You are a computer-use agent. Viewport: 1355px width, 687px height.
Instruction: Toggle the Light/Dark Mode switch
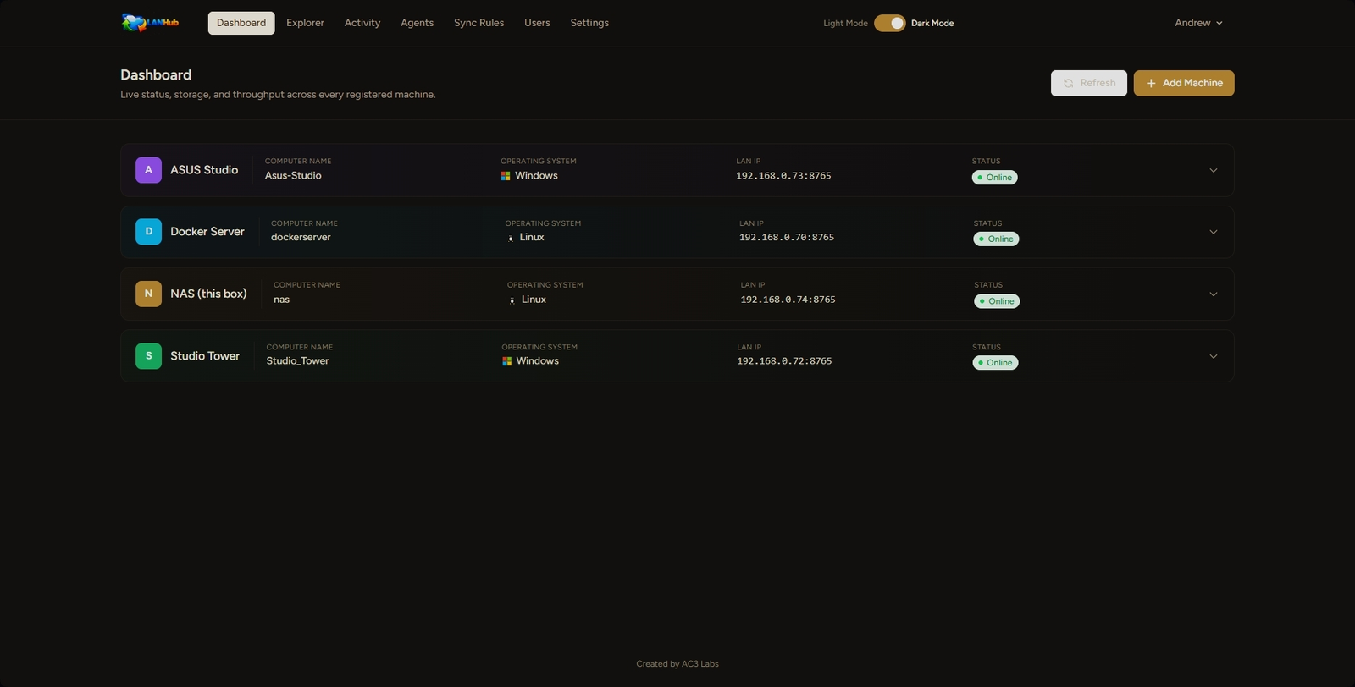click(x=890, y=23)
